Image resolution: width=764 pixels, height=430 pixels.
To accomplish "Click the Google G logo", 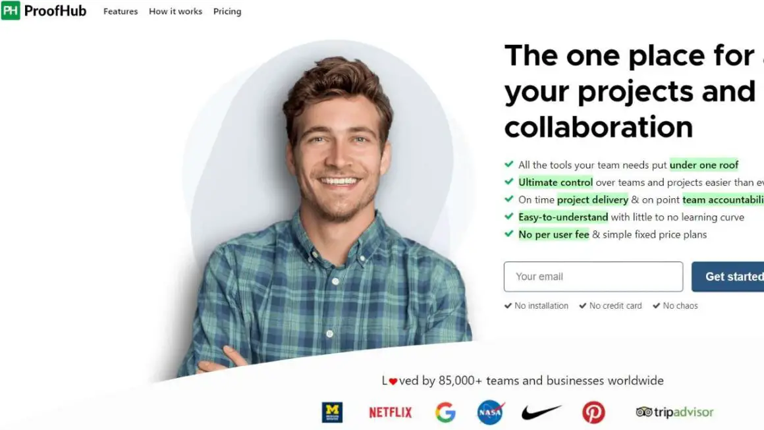I will pos(445,412).
